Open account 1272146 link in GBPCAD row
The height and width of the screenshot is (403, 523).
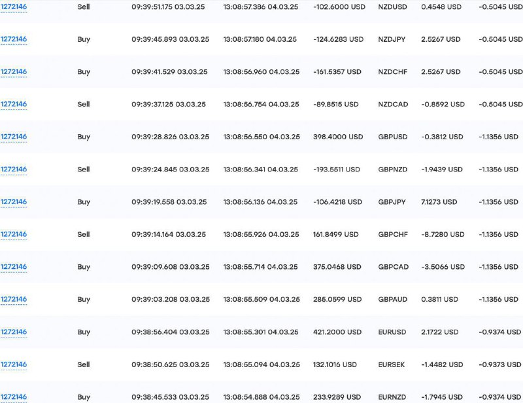click(14, 267)
